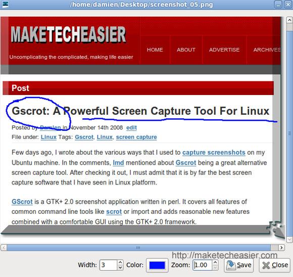Decrease the Width value with down arrow
Image resolution: width=293 pixels, height=277 pixels.
(x=120, y=267)
